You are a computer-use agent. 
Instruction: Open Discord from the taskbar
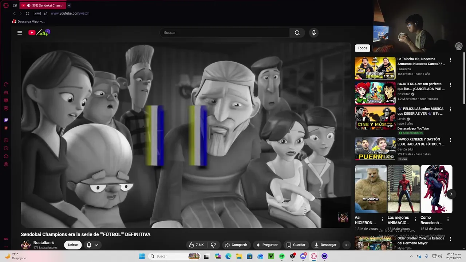coord(303,256)
